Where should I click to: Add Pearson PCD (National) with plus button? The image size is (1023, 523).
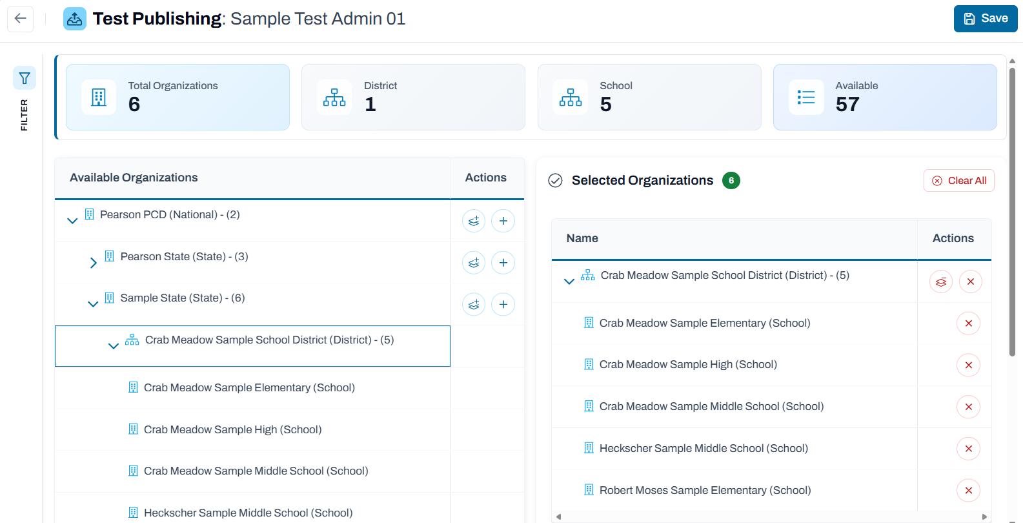click(503, 221)
